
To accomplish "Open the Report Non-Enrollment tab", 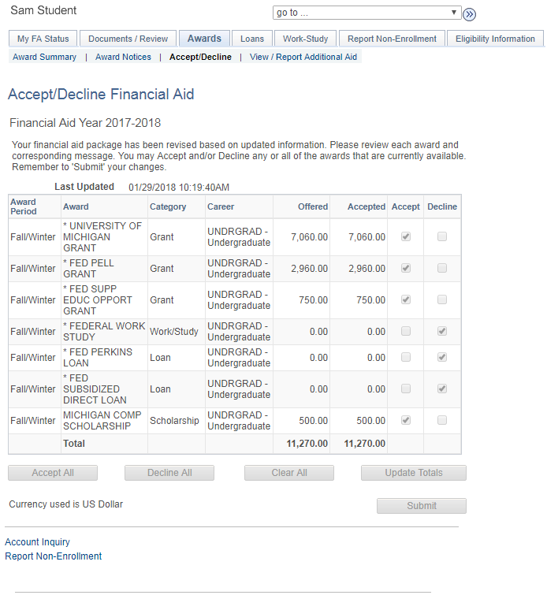I will (392, 39).
